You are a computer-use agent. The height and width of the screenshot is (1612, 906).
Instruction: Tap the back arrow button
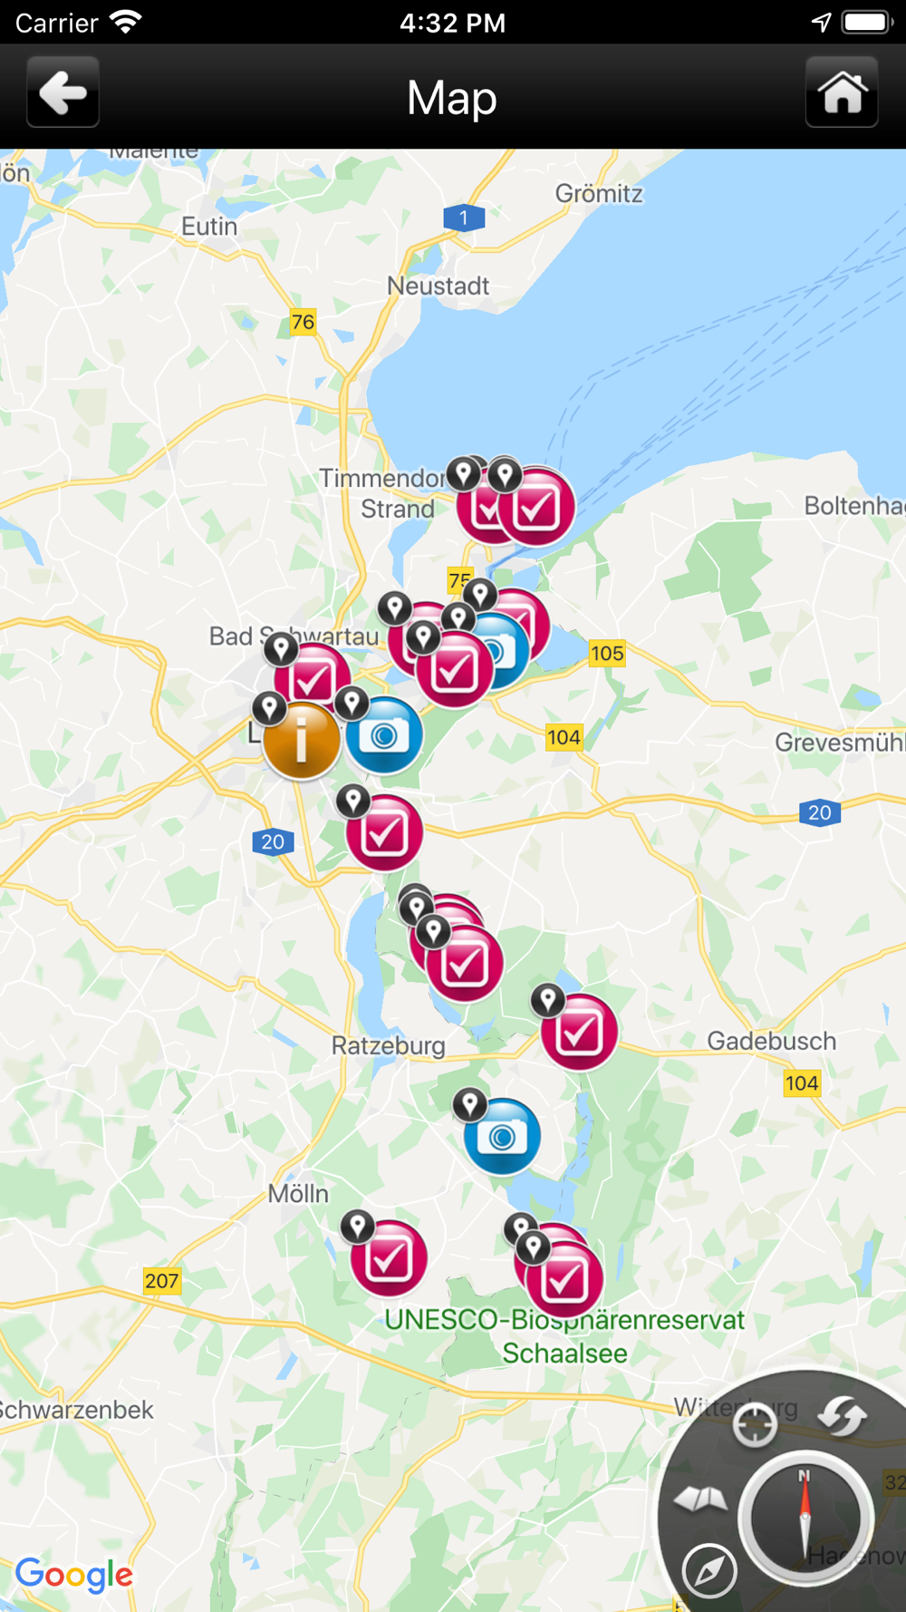[63, 92]
